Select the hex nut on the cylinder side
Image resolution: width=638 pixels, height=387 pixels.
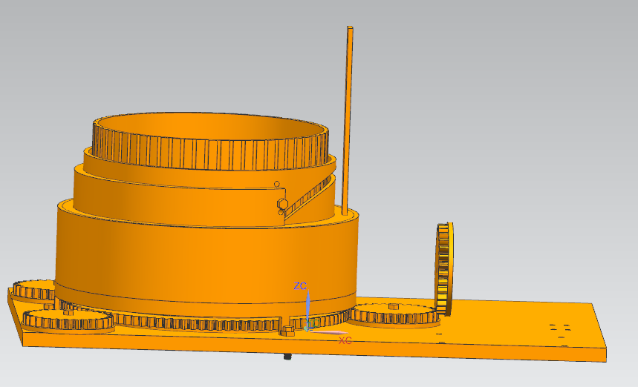(x=283, y=203)
